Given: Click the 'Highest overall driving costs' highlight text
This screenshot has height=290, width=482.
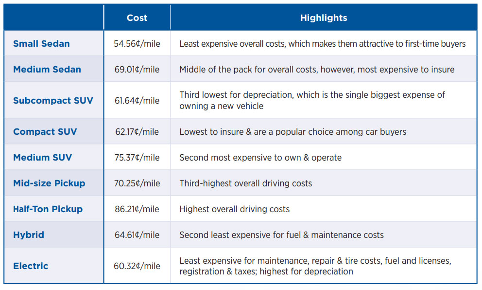Looking at the screenshot, I should coord(234,209).
